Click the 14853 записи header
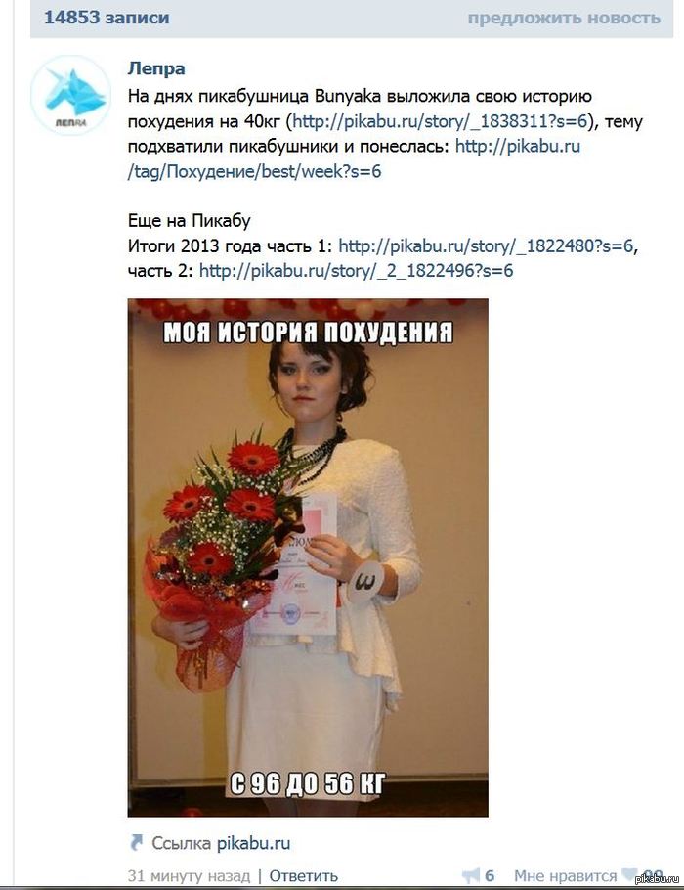Viewport: 684px width, 890px height. coord(107,17)
